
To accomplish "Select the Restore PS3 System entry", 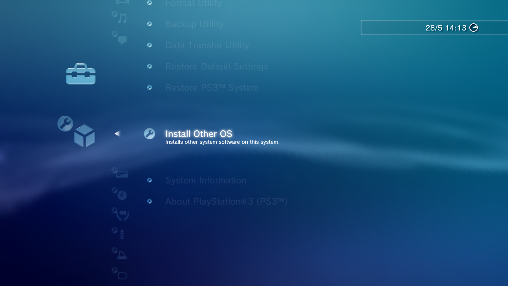I will tap(212, 88).
